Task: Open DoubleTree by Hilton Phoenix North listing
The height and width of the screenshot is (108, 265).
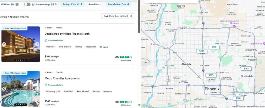Action: tap(67, 34)
